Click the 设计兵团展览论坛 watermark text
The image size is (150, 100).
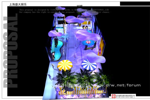[73, 85]
